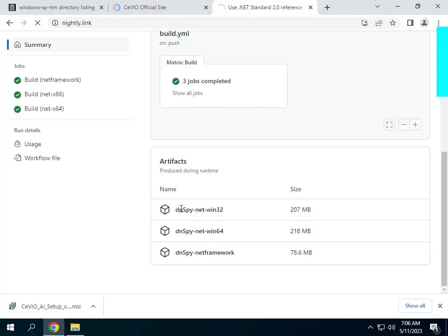Click the Chrome taskbar icon
448x336 pixels.
[x=54, y=327]
